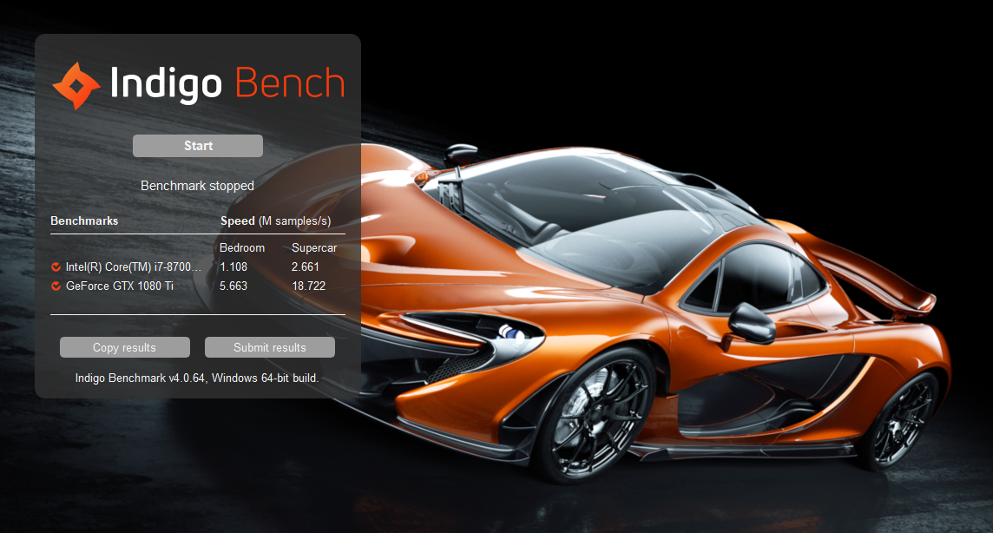993x533 pixels.
Task: Click the GPU Supercar score 18.722
Action: pos(308,286)
